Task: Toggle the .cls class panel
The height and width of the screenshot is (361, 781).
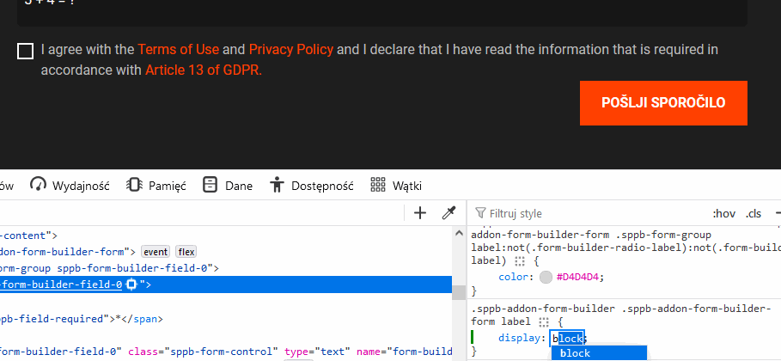Action: pyautogui.click(x=754, y=213)
